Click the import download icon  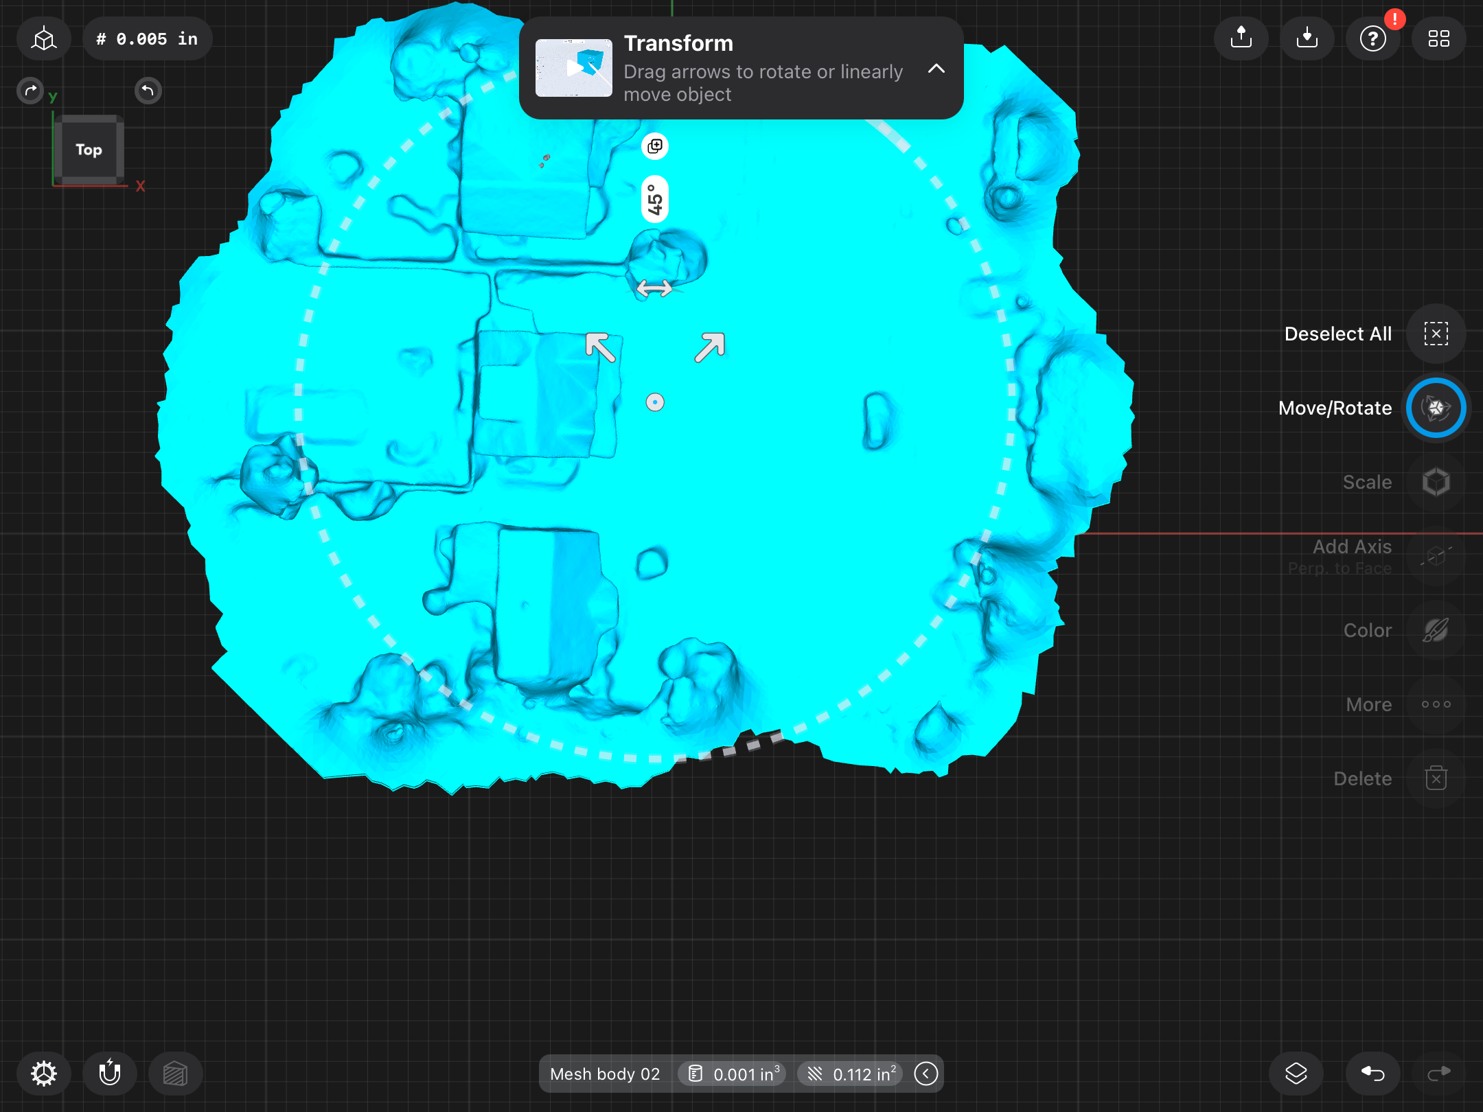(1307, 38)
